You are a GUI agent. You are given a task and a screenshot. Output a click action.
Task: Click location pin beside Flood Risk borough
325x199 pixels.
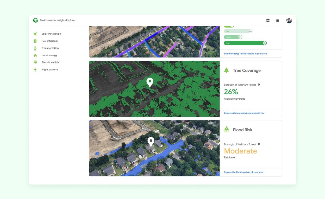pyautogui.click(x=259, y=144)
